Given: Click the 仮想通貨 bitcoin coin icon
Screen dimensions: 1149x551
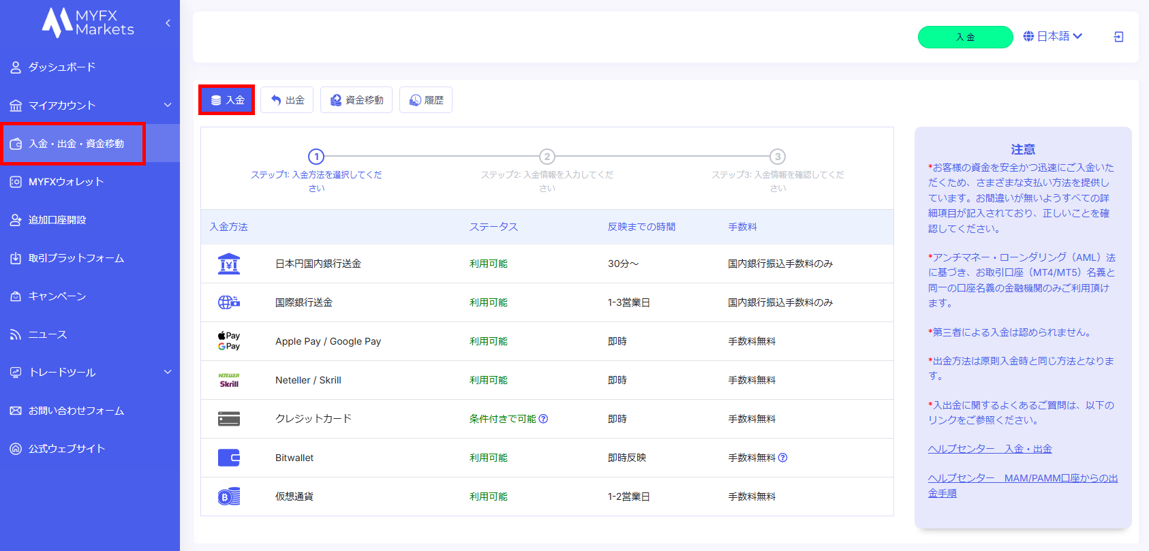Looking at the screenshot, I should point(229,497).
